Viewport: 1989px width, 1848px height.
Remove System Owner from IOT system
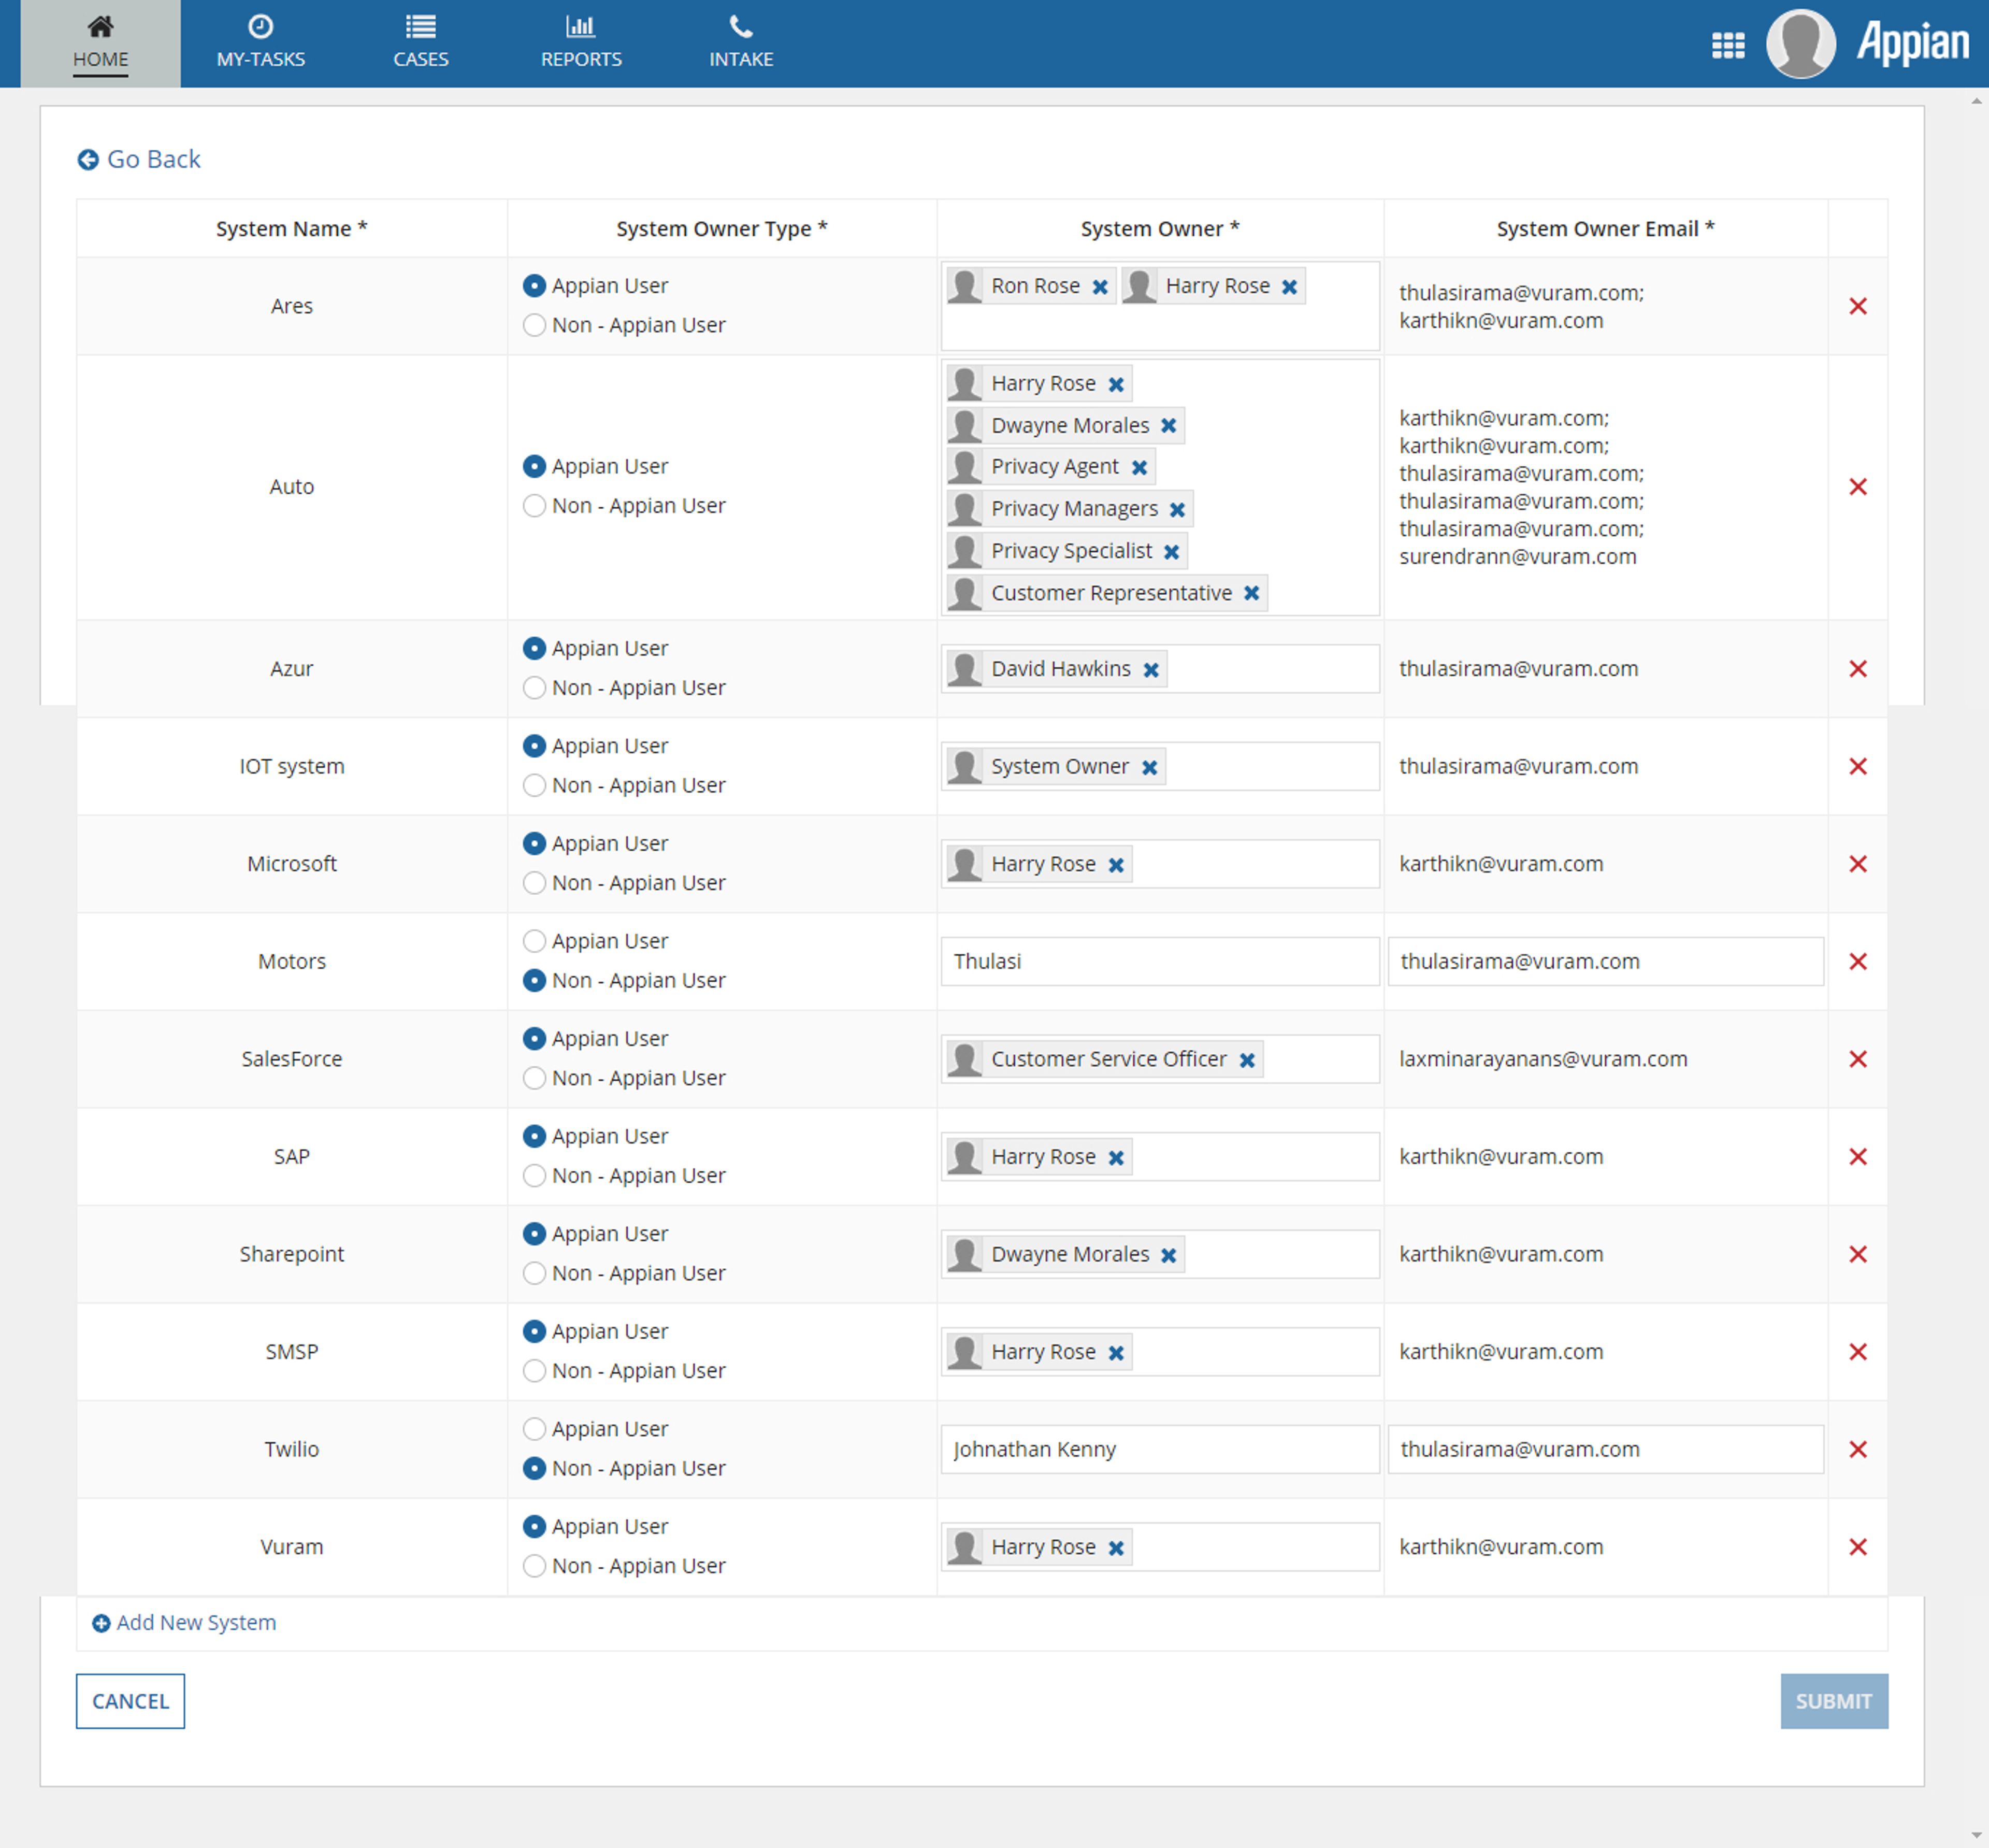click(x=1150, y=768)
